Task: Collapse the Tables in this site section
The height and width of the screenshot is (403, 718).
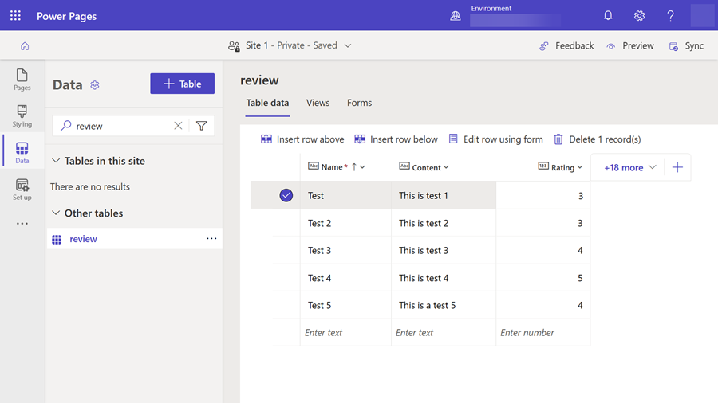Action: point(56,161)
